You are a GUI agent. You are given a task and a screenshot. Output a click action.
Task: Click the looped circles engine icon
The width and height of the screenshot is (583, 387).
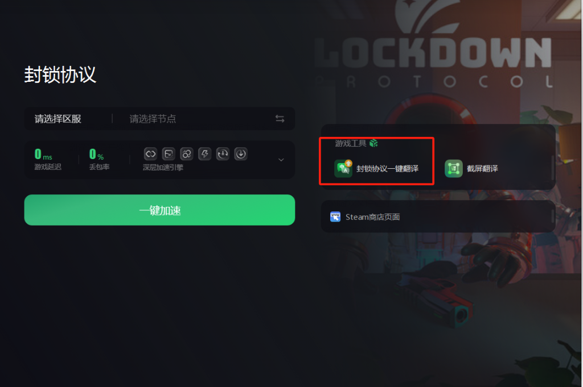coord(187,153)
